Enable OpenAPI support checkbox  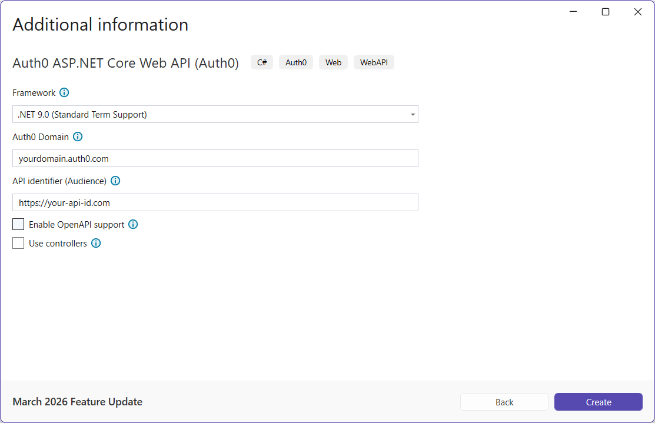point(18,224)
